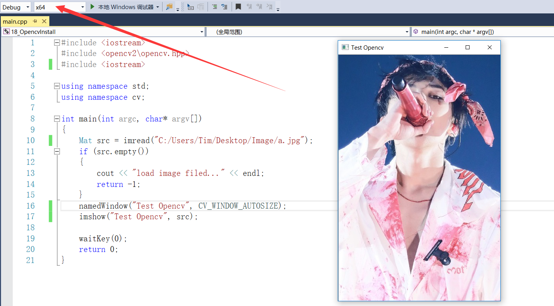554x306 pixels.
Task: Click the Test Opencv window title bar
Action: point(395,47)
